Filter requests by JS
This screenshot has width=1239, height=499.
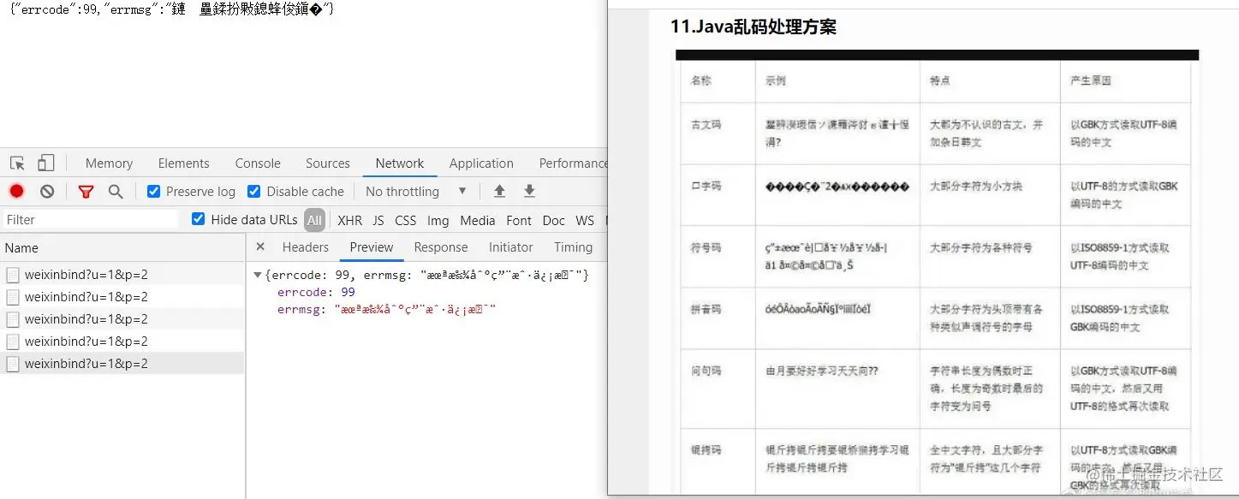tap(378, 220)
